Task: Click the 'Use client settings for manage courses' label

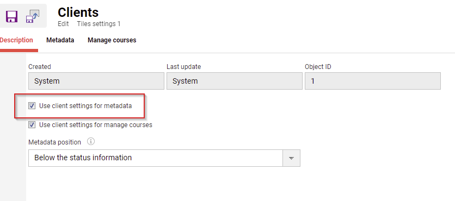Action: point(96,125)
